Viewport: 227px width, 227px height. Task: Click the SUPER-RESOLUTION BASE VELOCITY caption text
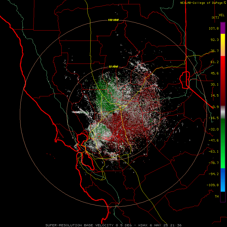point(80,225)
